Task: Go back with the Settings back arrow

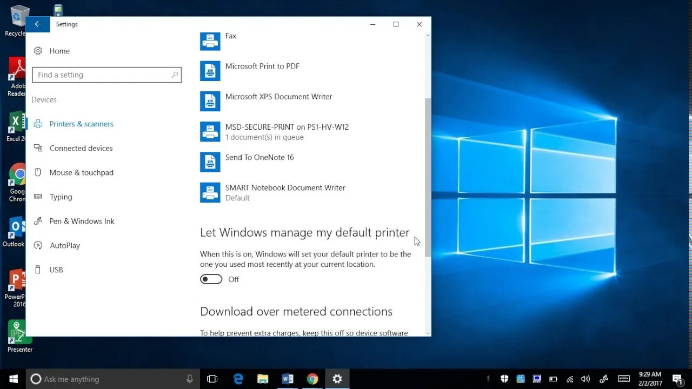Action: pos(37,24)
